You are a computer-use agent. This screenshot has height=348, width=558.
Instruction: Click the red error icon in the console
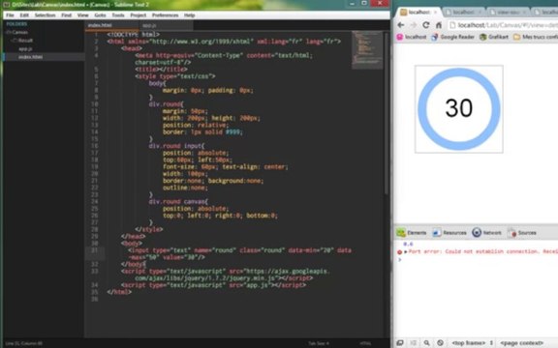click(x=399, y=252)
